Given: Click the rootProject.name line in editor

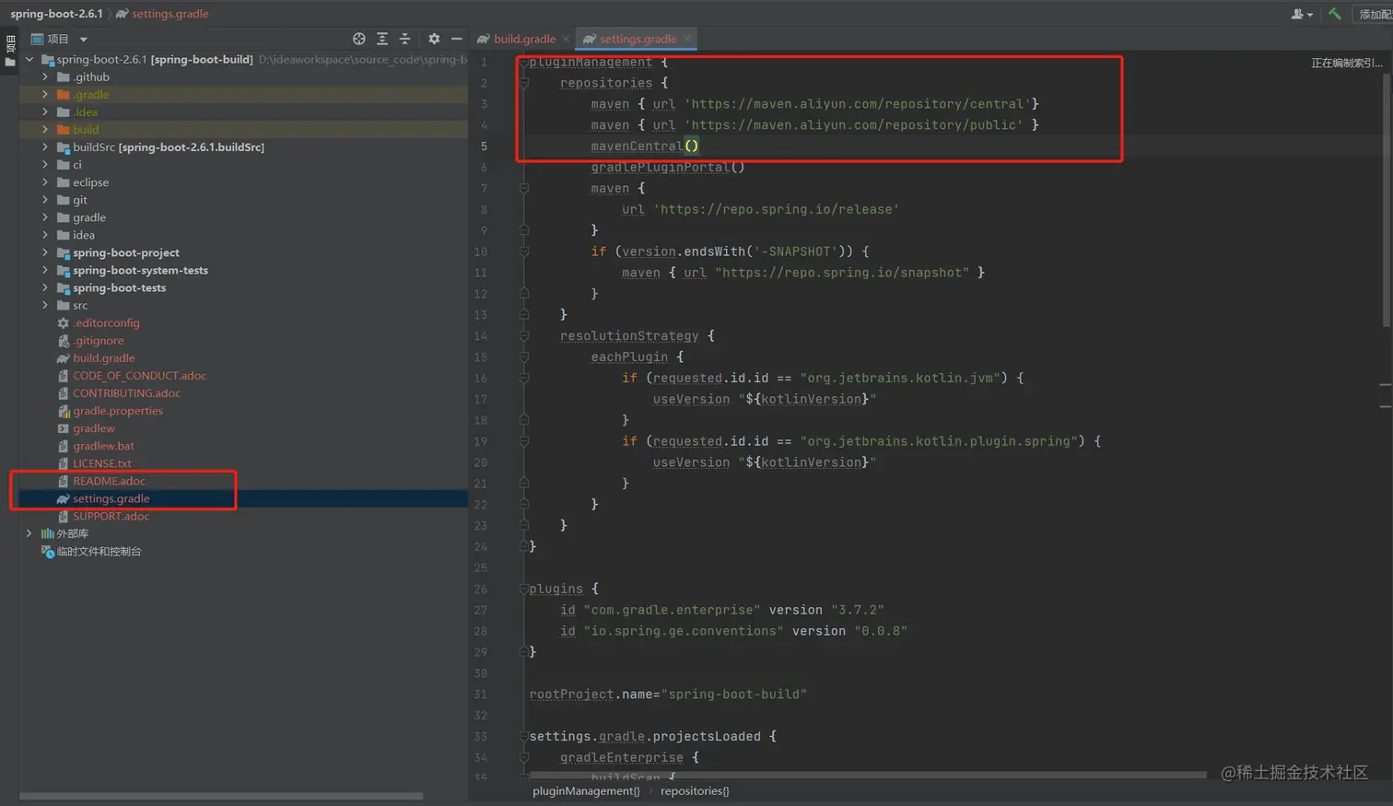Looking at the screenshot, I should tap(668, 695).
